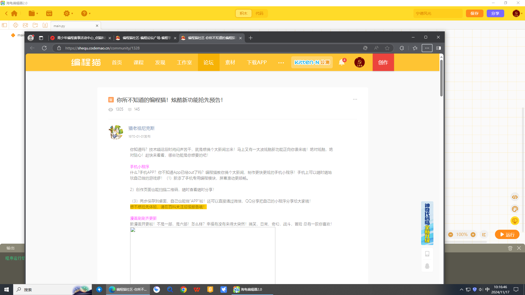Viewport: 525px width, 295px height.
Task: Open the browser extensions icon
Action: click(402, 48)
